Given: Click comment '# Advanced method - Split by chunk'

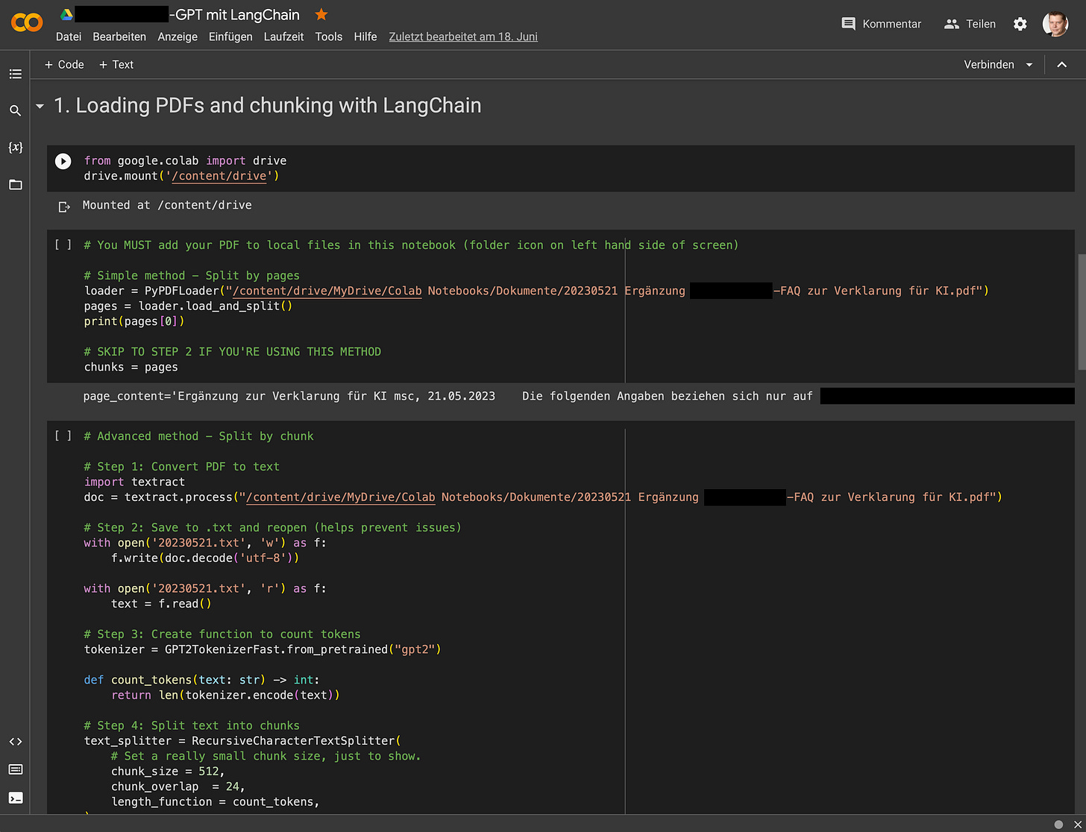Looking at the screenshot, I should coord(198,436).
